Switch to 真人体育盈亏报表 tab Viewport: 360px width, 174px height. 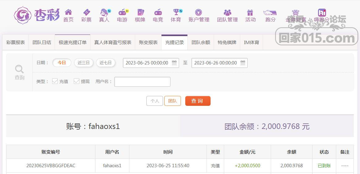[113, 43]
